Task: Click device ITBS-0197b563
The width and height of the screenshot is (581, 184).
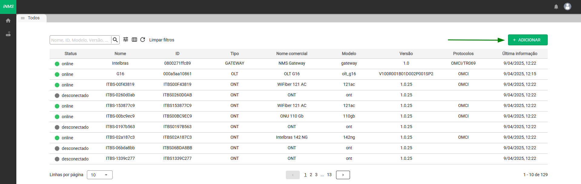Action: (120, 127)
